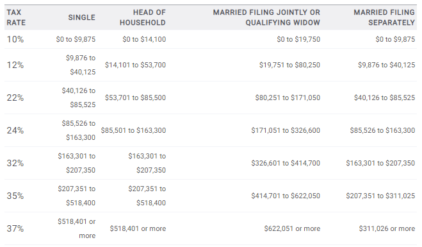422x247 pixels.
Task: Select the TAX RATE column header
Action: 16,17
